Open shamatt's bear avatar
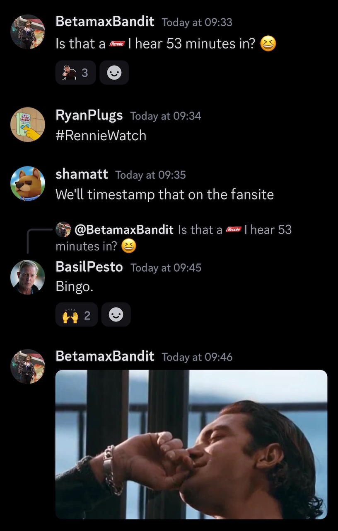Screen dimensions: 338x531 point(28,184)
